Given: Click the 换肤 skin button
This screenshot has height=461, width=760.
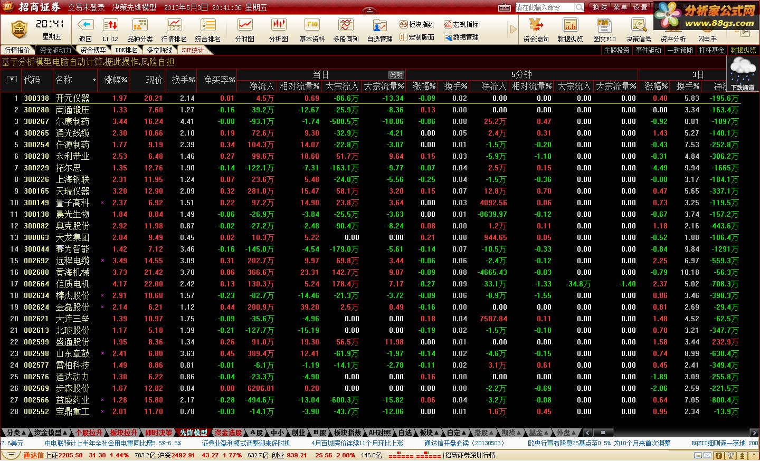Looking at the screenshot, I should coord(600,7).
